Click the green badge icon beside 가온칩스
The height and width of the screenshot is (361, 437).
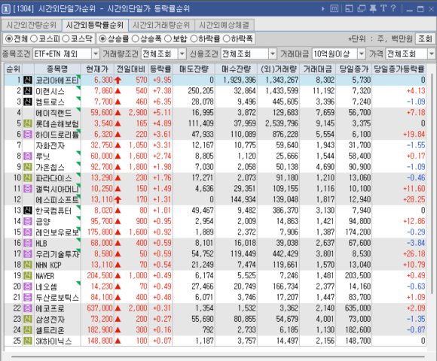[x=28, y=167]
